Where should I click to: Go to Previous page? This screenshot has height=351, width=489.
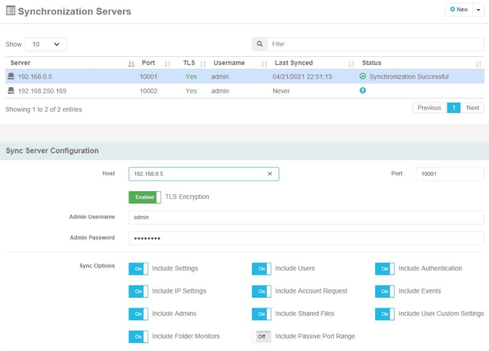click(x=429, y=108)
